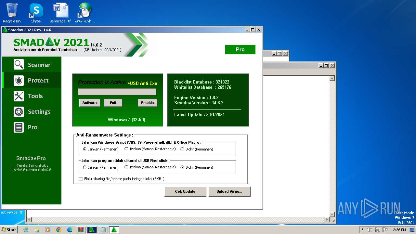Click the active Smadav green triangle taskbar item
The height and width of the screenshot is (234, 416).
pos(114,230)
